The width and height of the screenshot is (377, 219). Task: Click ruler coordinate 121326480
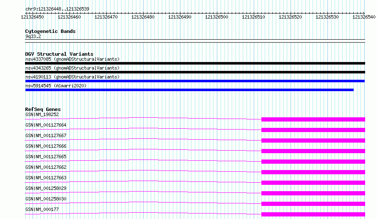[x=143, y=17]
